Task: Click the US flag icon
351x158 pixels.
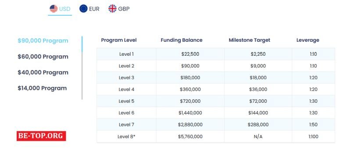Action: 54,9
